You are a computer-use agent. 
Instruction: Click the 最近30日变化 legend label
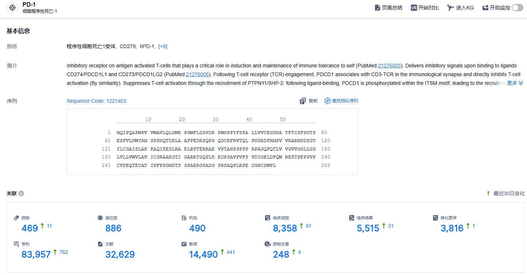[x=509, y=193]
